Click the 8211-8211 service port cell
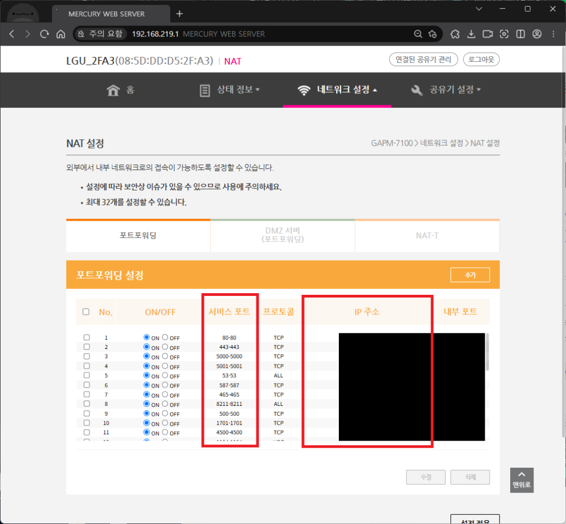 [x=229, y=404]
